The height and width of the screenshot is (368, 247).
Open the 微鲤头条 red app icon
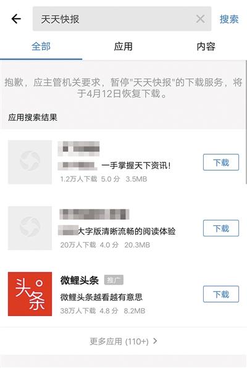[x=30, y=294]
